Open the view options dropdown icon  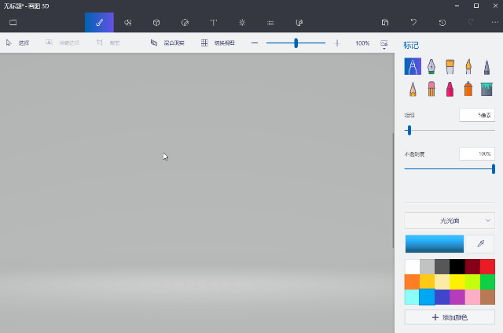pyautogui.click(x=384, y=44)
